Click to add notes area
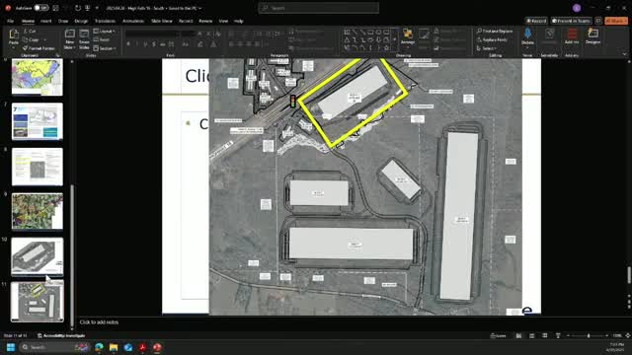The height and width of the screenshot is (355, 632). point(99,322)
